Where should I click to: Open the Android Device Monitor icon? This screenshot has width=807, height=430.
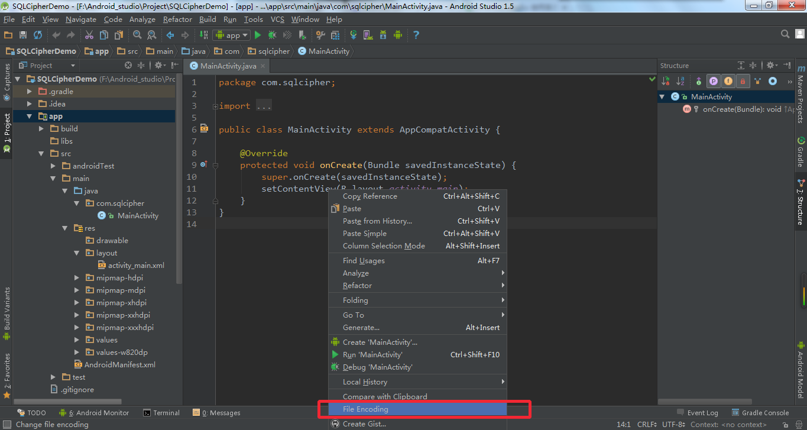point(398,35)
